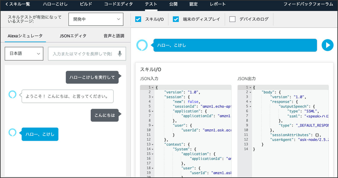Select the テスト tab

click(x=151, y=4)
